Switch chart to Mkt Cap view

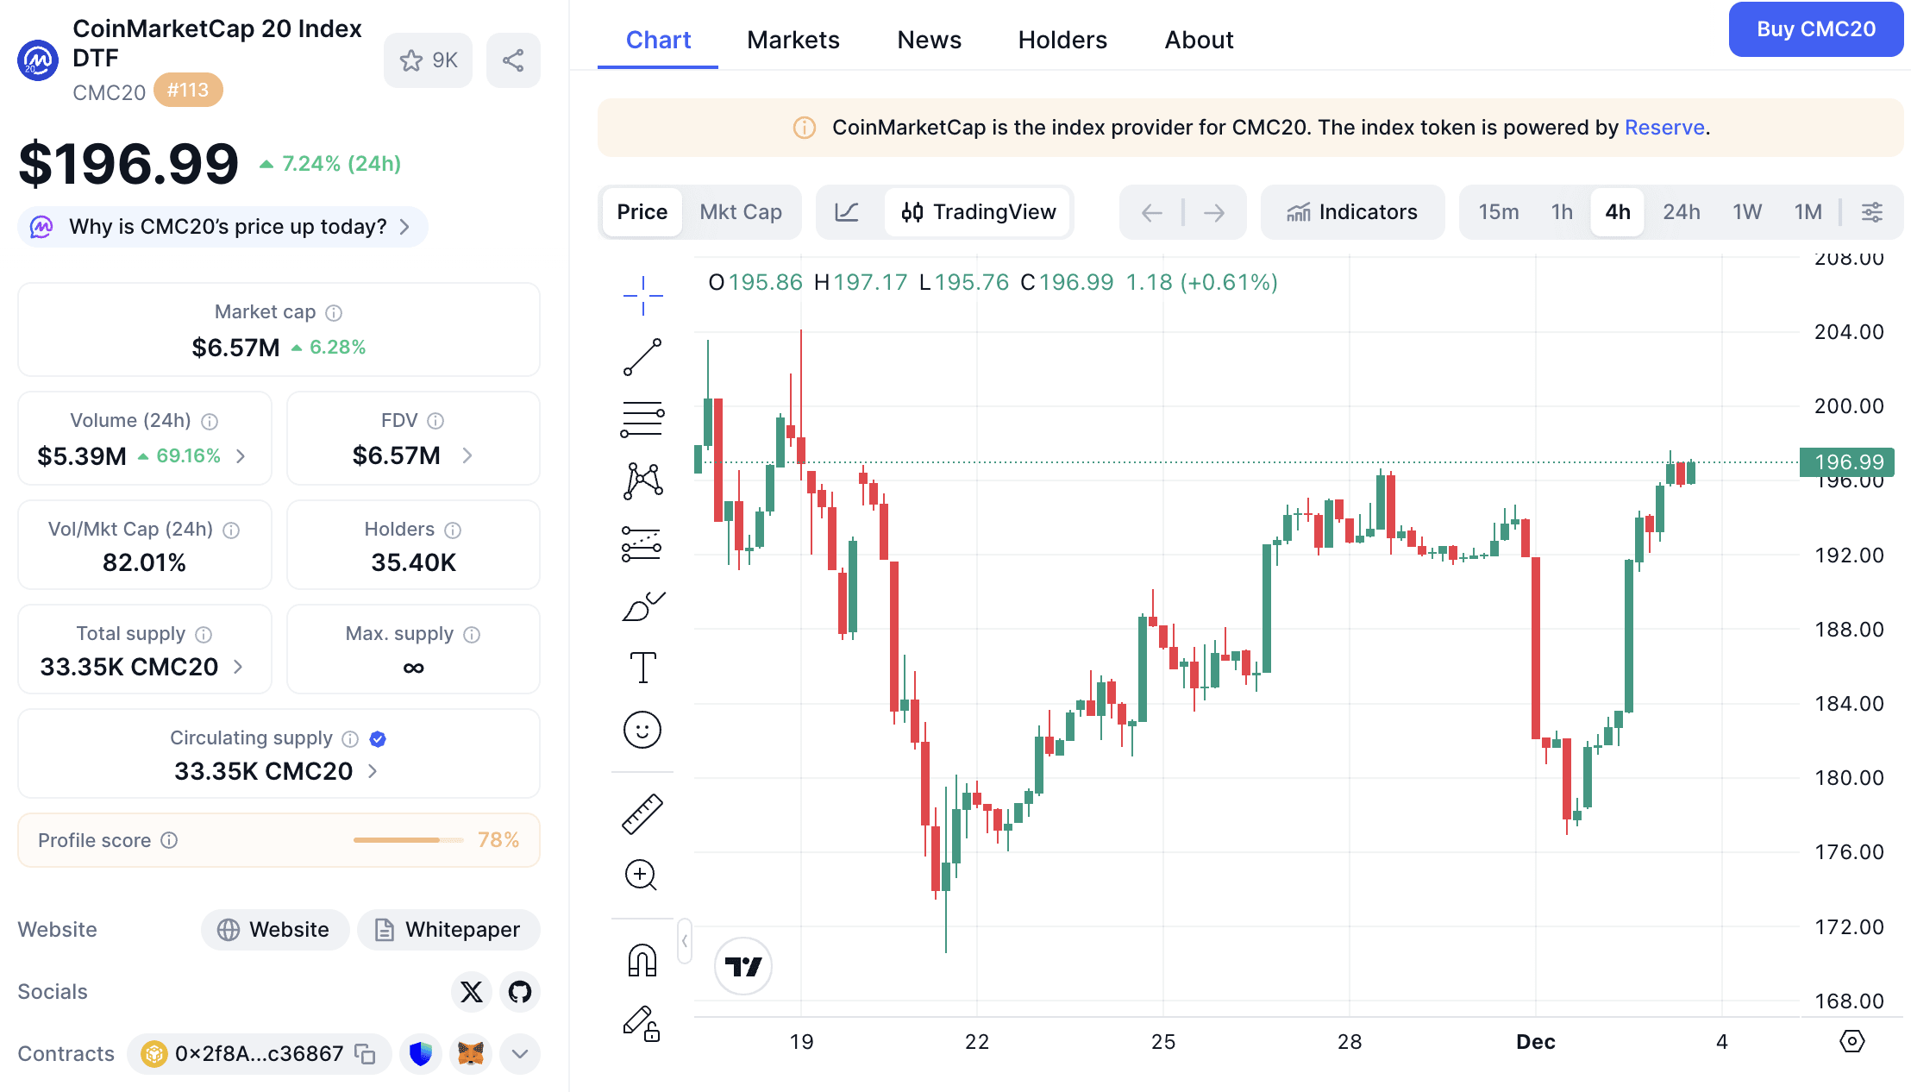(741, 212)
